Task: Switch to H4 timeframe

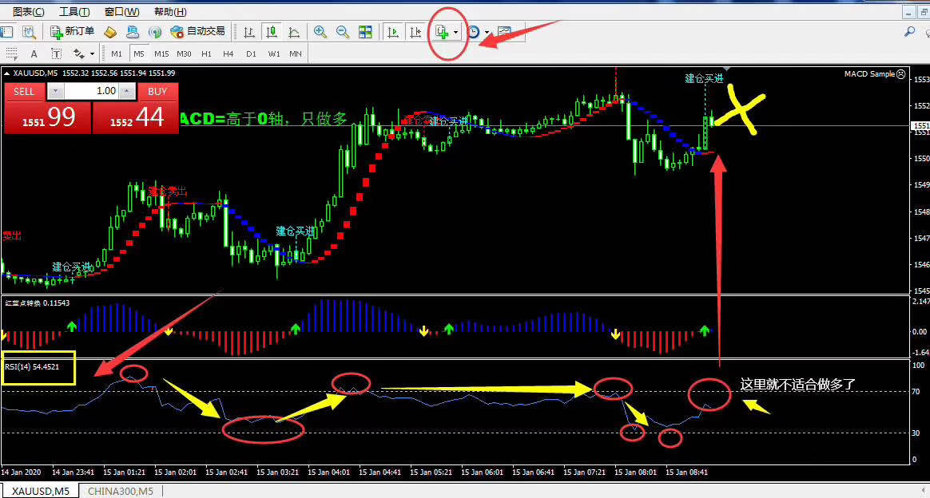Action: [x=229, y=54]
